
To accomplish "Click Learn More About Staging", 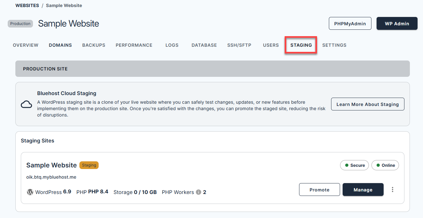I will coord(367,104).
